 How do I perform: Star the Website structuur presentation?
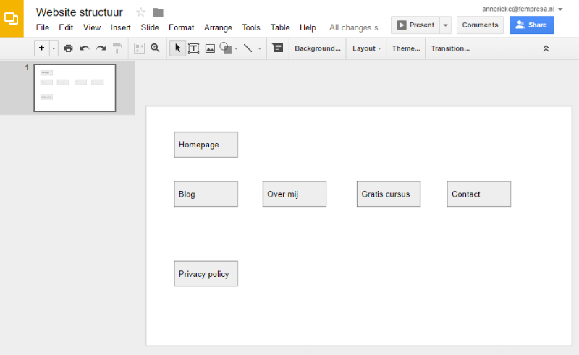pyautogui.click(x=140, y=12)
